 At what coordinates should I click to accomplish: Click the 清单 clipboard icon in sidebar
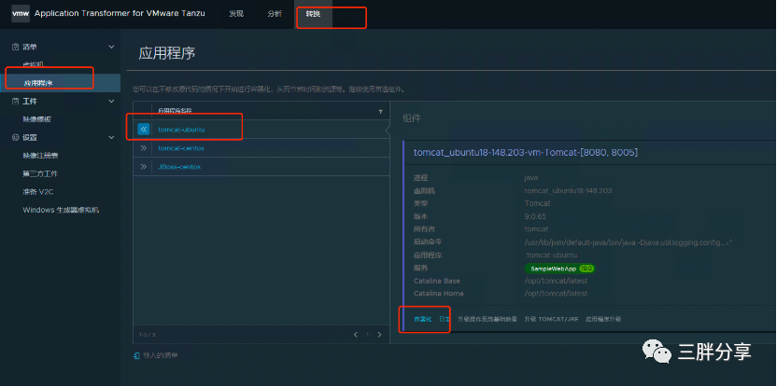15,47
